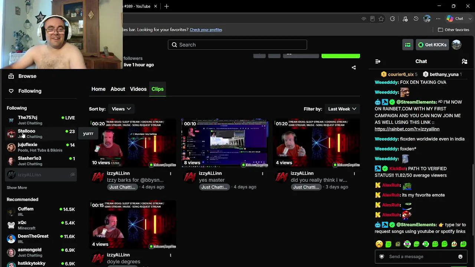
Task: Close the YouTube browser tab
Action: [155, 6]
